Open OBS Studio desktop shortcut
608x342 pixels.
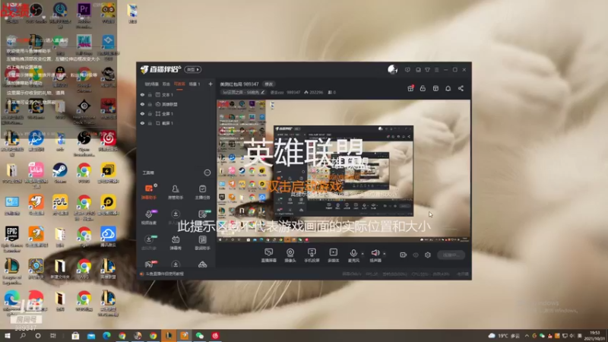(36, 12)
